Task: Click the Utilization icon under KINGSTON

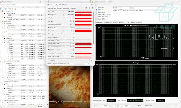Action: coord(5,88)
